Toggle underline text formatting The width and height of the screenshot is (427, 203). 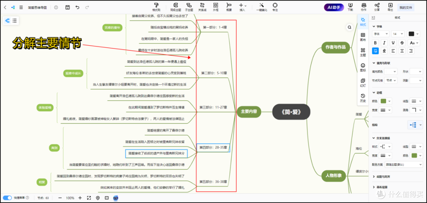click(393, 43)
